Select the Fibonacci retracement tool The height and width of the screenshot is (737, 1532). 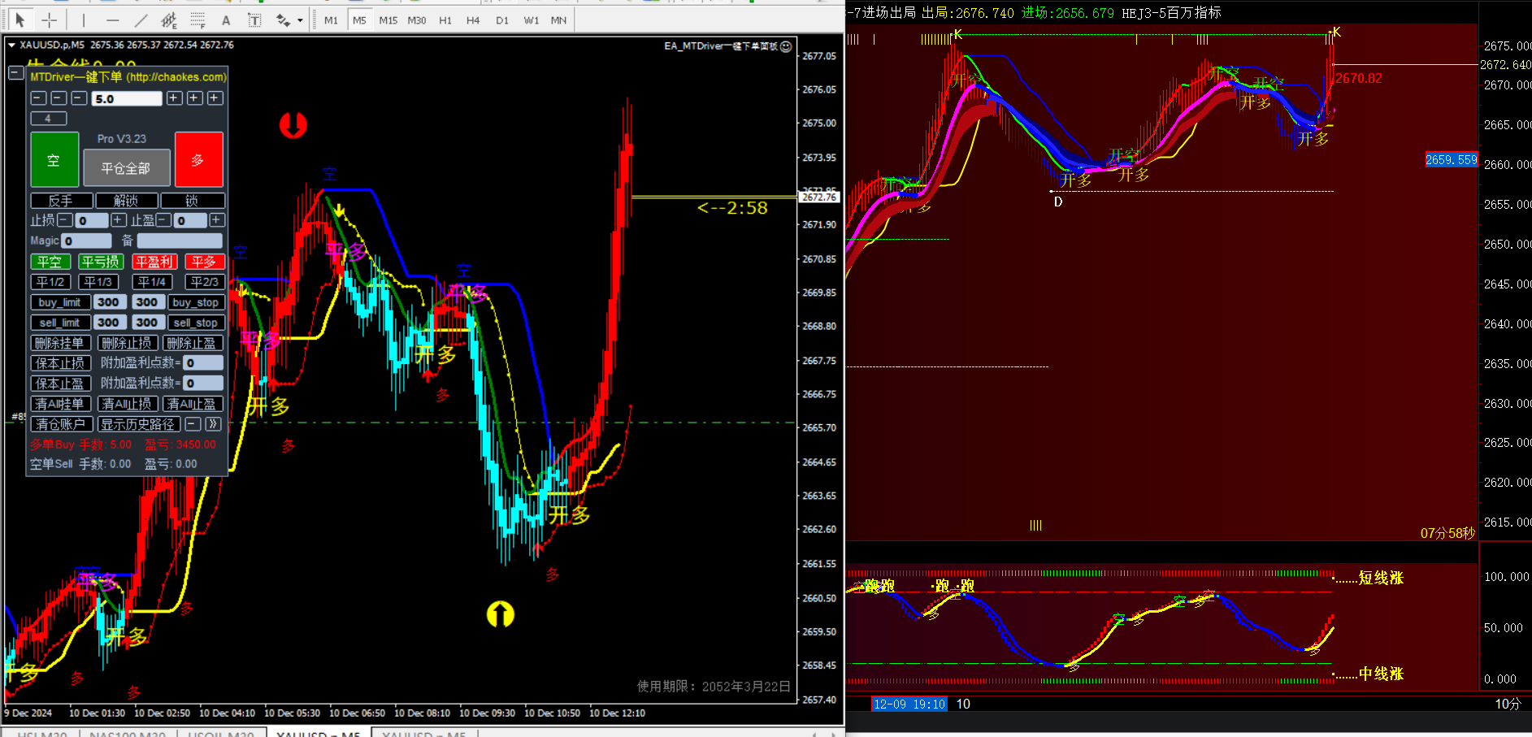[197, 20]
